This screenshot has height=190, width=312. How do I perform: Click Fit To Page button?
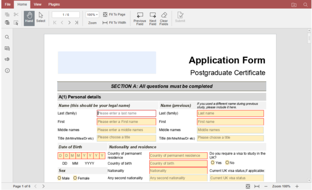tap(114, 14)
